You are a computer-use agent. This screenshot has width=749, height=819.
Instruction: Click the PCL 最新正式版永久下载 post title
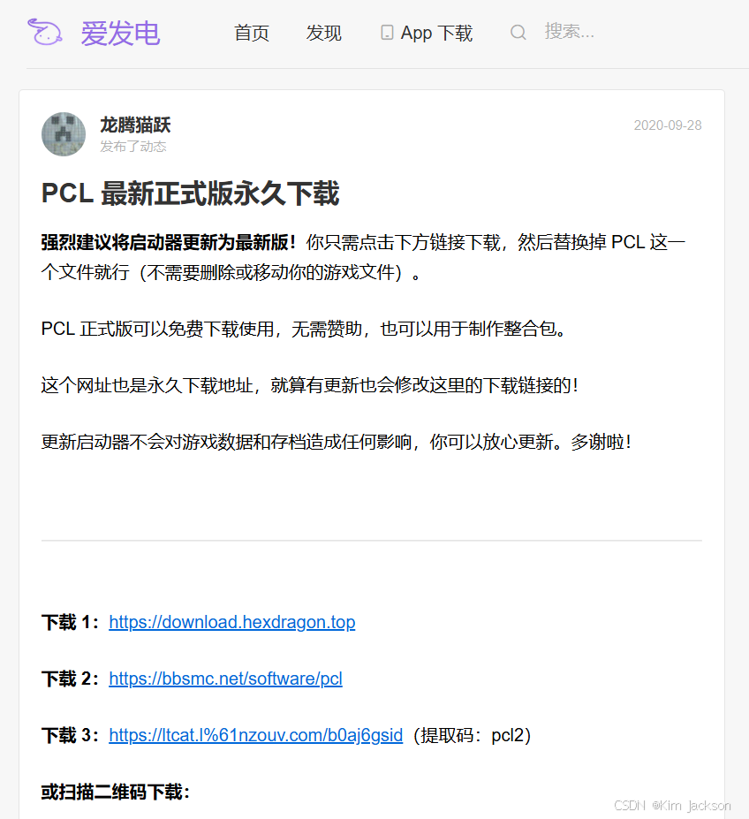(x=190, y=193)
